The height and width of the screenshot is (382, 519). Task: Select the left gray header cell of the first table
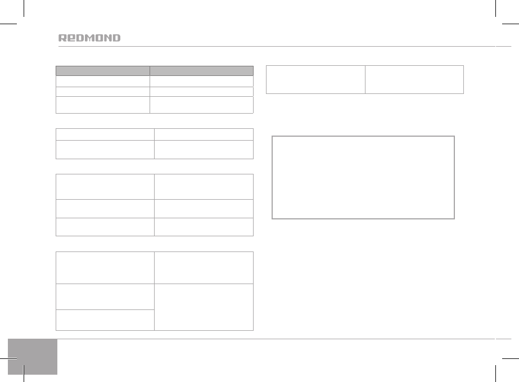pos(102,71)
